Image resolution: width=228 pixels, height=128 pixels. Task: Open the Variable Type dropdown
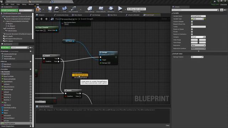coord(197,19)
